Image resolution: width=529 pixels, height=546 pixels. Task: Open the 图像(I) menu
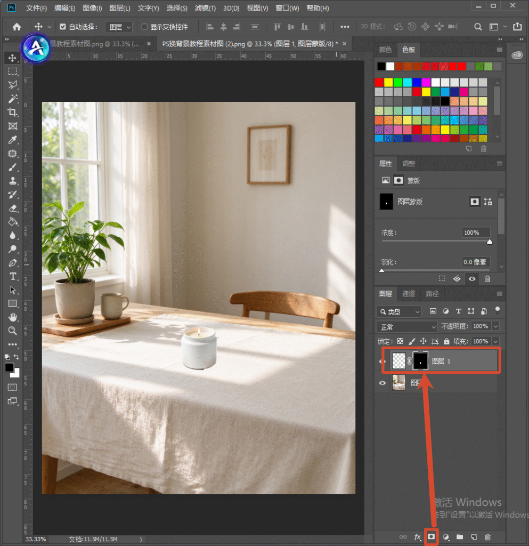point(92,8)
